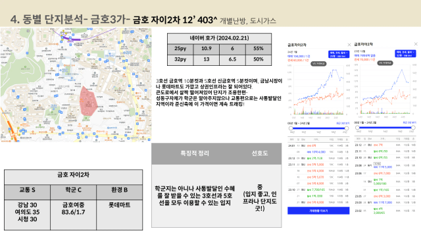Viewport: 421px width, 237px height.
Task: Click the blue 거래현황 더보기 button
Action: click(318, 211)
